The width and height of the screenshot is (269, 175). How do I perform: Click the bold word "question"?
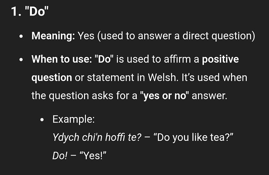click(x=51, y=78)
